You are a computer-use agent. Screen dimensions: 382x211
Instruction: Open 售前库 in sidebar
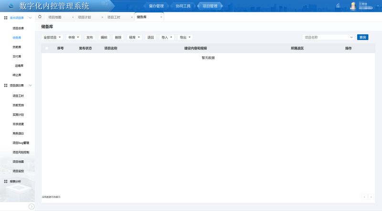click(x=17, y=47)
